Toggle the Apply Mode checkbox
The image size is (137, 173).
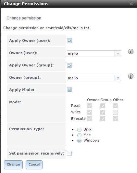tap(69, 90)
